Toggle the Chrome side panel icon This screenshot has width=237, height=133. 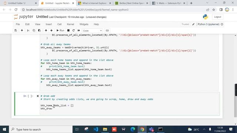tap(221, 10)
